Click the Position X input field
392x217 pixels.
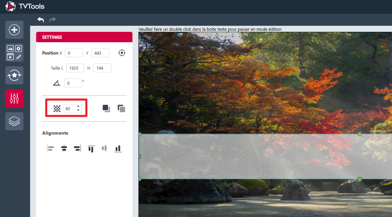(73, 53)
